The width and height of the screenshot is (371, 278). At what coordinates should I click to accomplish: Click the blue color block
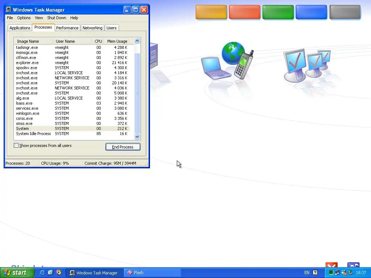tap(311, 12)
